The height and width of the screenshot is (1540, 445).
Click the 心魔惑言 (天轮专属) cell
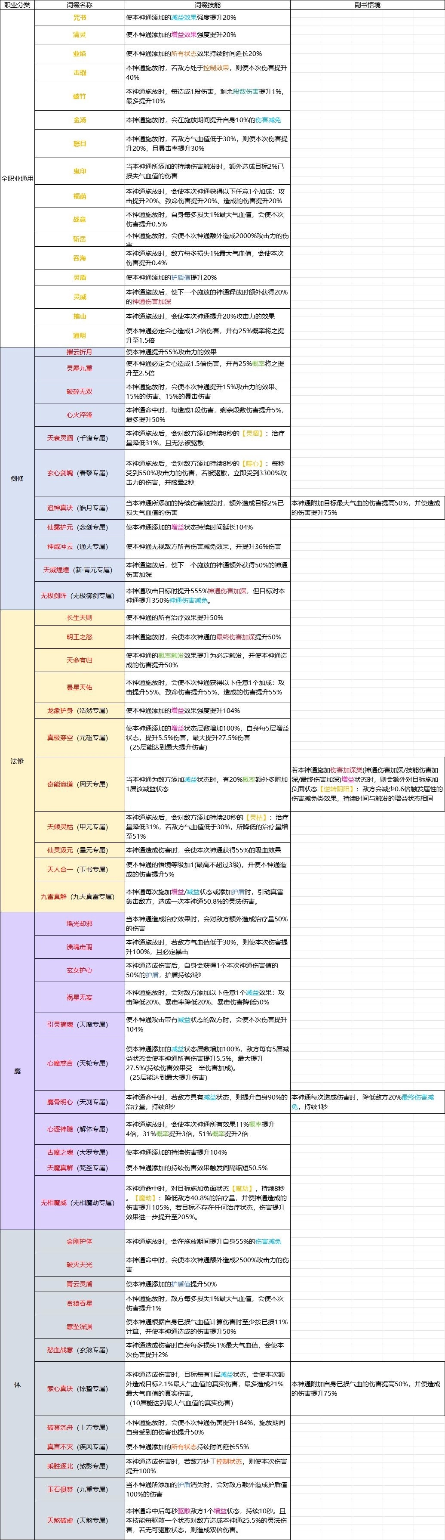click(80, 1063)
